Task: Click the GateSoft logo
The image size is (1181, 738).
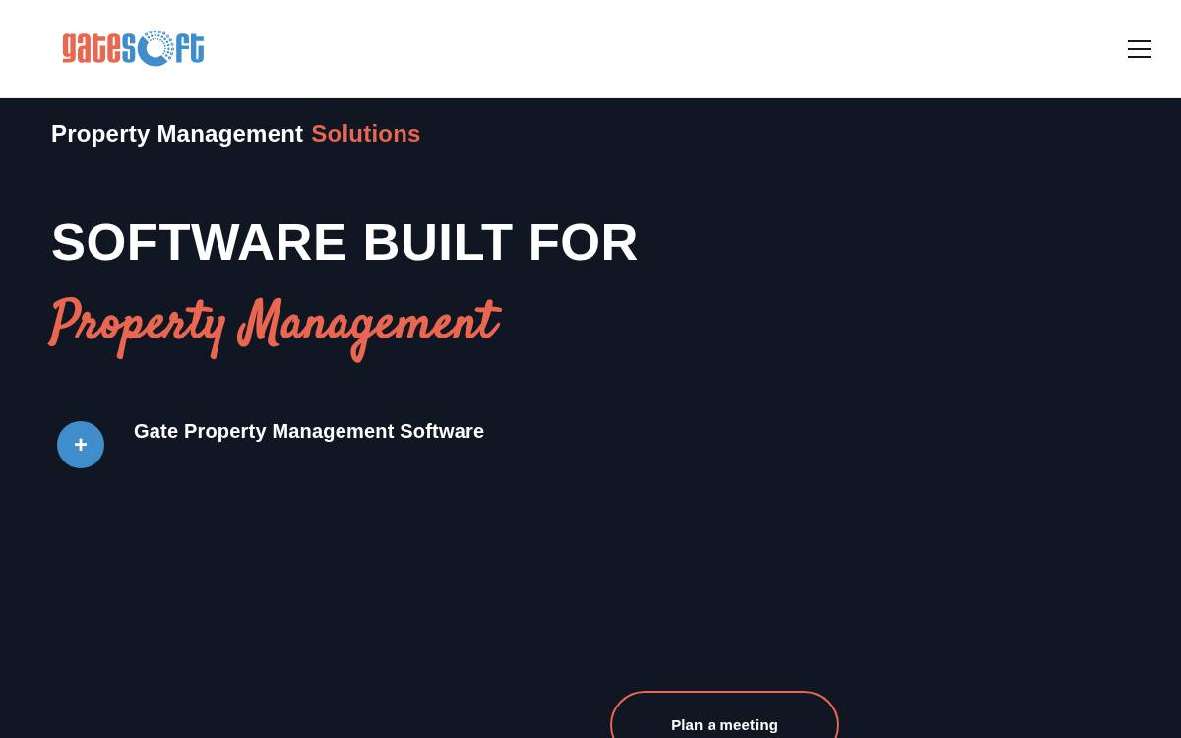Action: (133, 48)
